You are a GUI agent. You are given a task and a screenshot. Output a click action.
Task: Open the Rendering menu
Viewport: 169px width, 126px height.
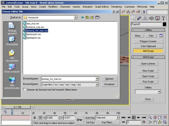[116, 7]
